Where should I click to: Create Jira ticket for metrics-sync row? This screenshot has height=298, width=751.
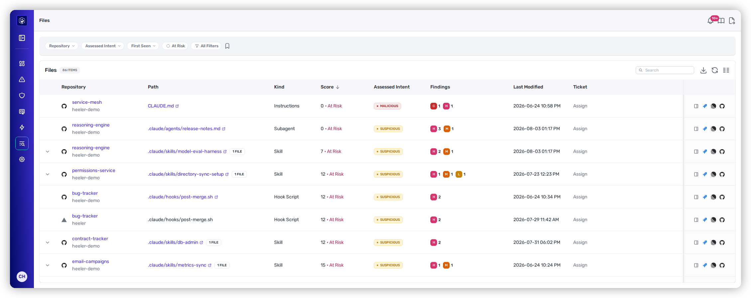pyautogui.click(x=705, y=265)
